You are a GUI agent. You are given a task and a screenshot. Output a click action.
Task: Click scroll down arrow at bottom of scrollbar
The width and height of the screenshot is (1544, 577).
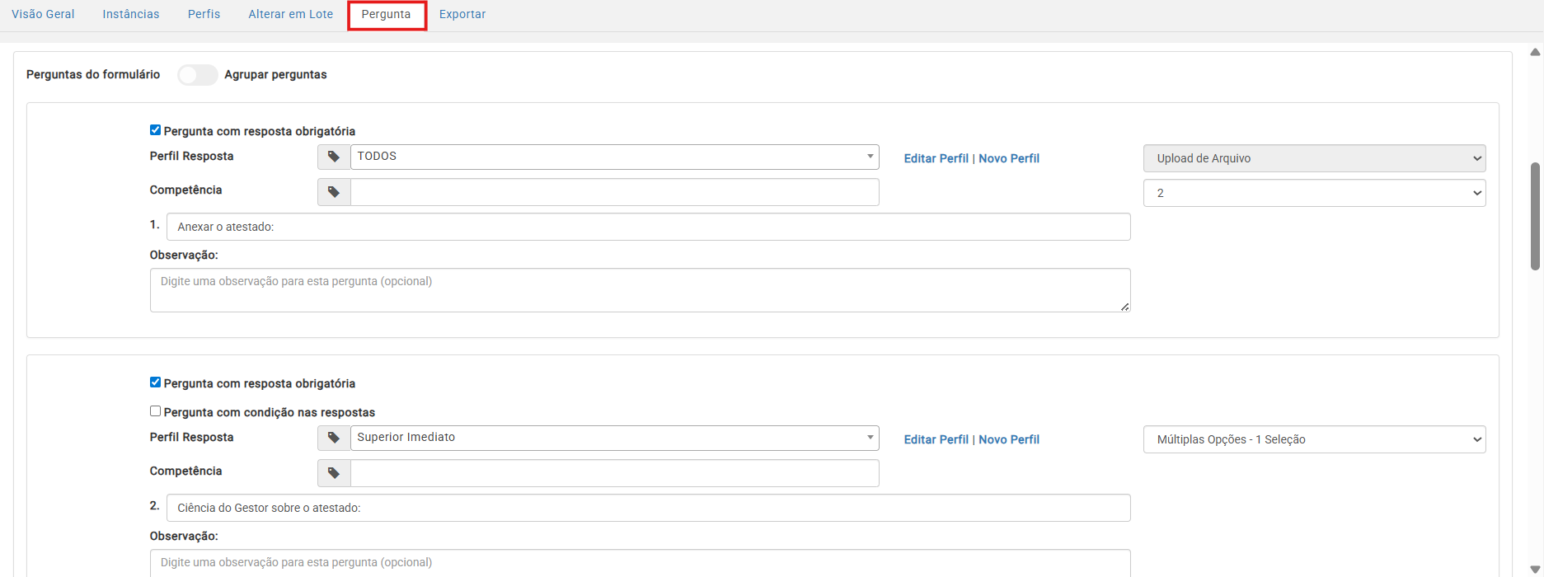tap(1535, 569)
